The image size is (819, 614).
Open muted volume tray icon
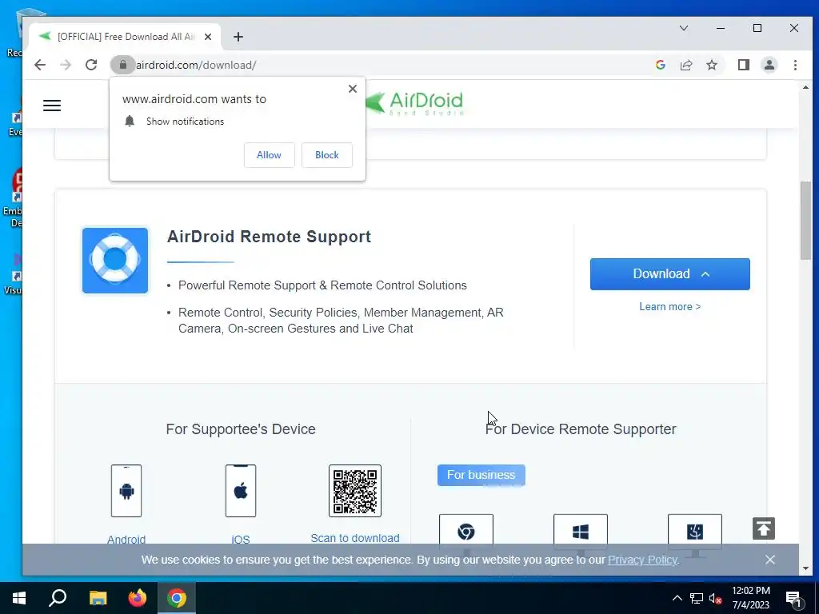715,598
